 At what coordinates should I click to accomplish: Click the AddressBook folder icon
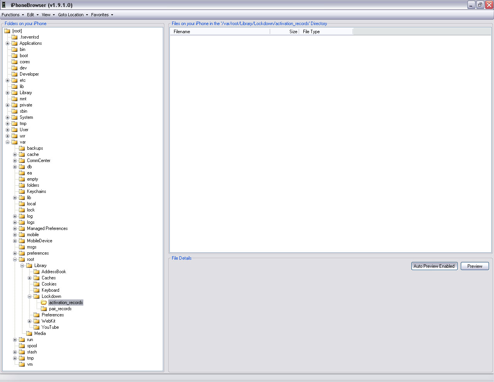pyautogui.click(x=37, y=272)
